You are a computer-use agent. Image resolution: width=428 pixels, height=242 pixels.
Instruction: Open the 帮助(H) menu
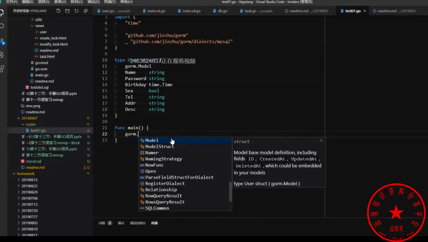126,2
